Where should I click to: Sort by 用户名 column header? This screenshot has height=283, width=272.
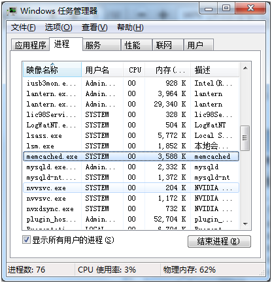point(103,70)
